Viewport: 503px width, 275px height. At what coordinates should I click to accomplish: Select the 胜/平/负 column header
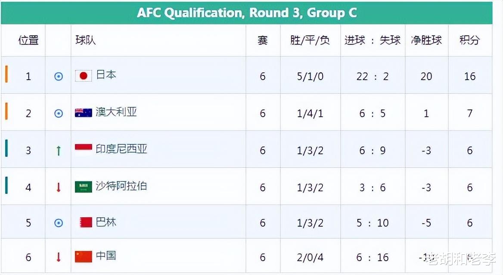coord(310,40)
